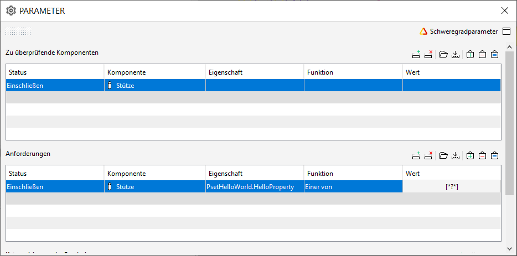Select Stütze component in Anforderungen row
This screenshot has width=517, height=256.
155,187
